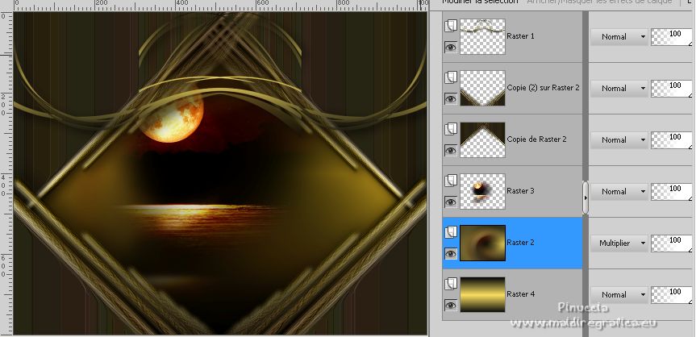Select the highlighted Raster 2 layer name
Screen dimensions: 696x337
coord(521,242)
